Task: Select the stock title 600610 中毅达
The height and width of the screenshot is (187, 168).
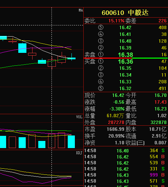Action: (125, 13)
